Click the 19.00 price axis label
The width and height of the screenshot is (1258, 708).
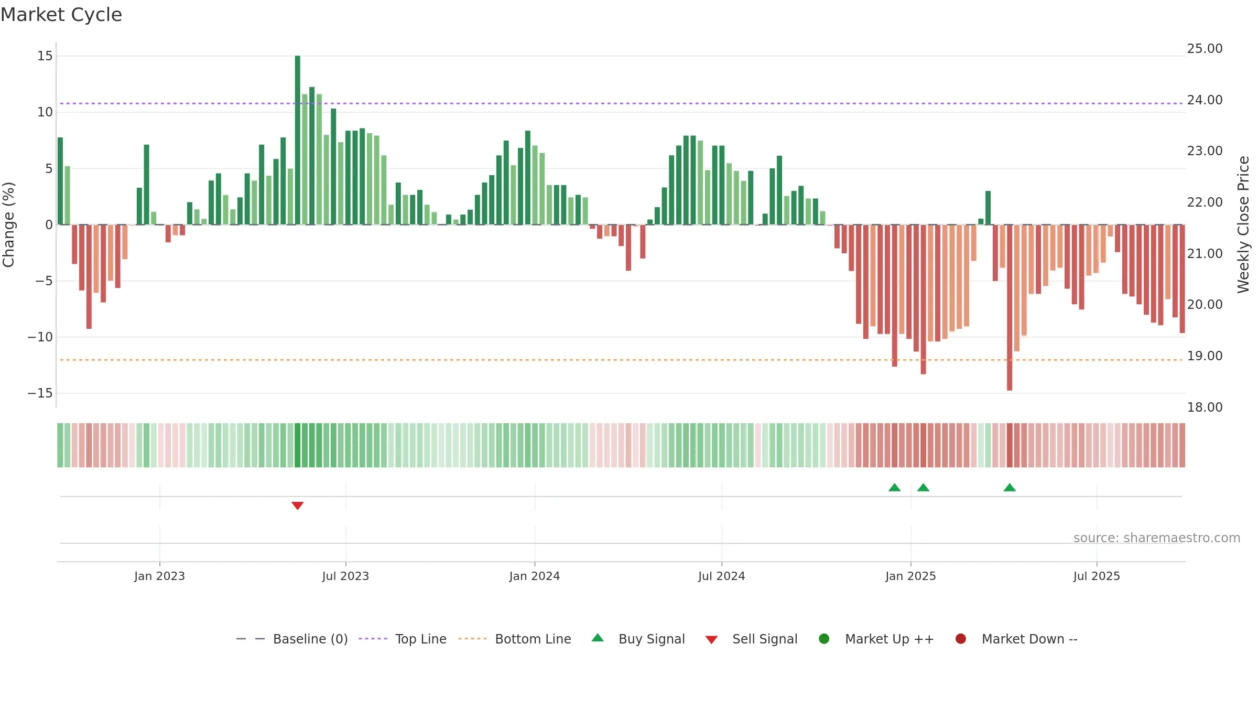tap(1205, 356)
